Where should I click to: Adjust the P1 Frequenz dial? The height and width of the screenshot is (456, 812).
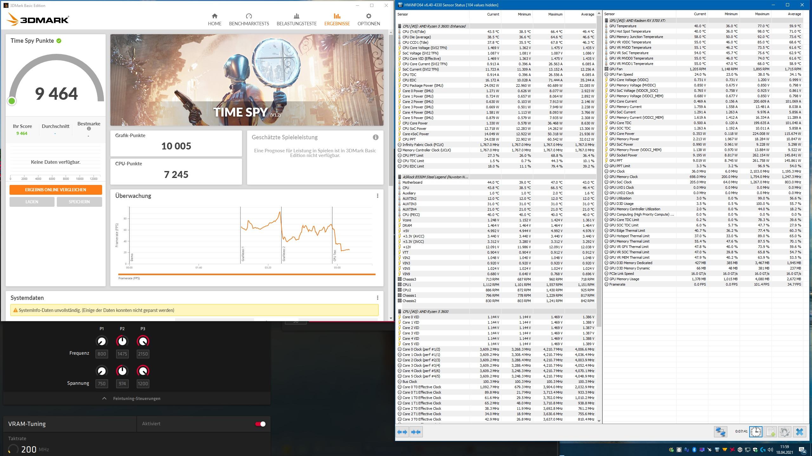(x=101, y=341)
